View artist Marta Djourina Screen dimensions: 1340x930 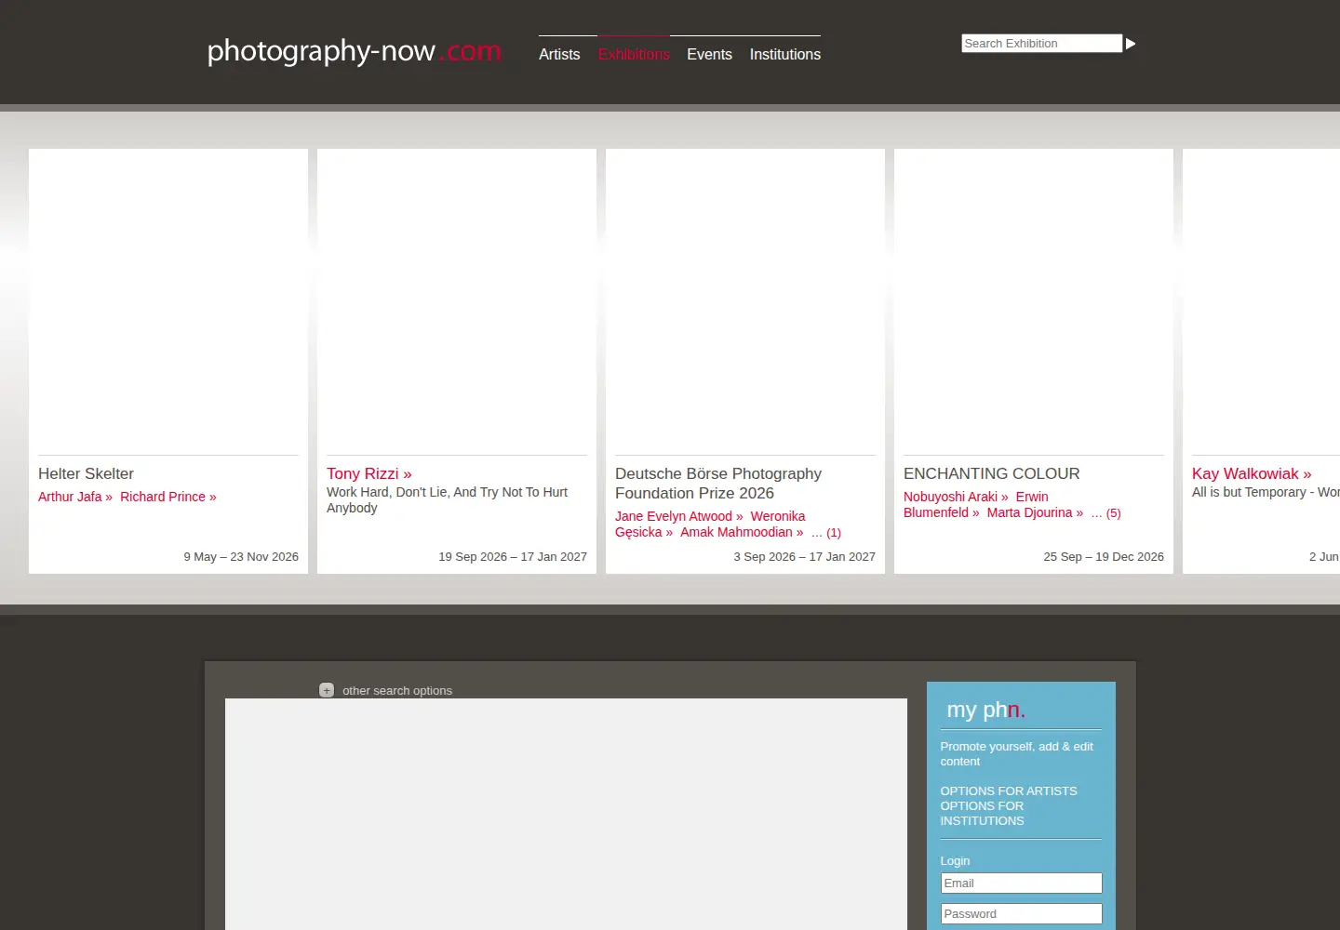(x=1035, y=512)
